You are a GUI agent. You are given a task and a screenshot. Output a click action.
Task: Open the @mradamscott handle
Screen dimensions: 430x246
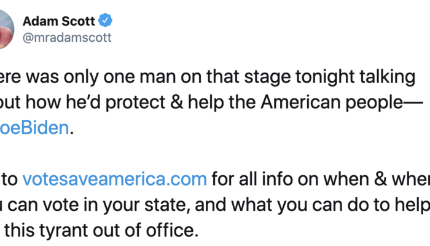click(67, 38)
